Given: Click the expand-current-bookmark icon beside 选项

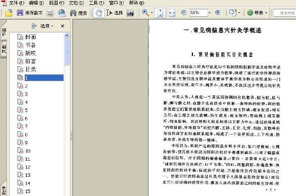Looking at the screenshot, I should point(34,26).
